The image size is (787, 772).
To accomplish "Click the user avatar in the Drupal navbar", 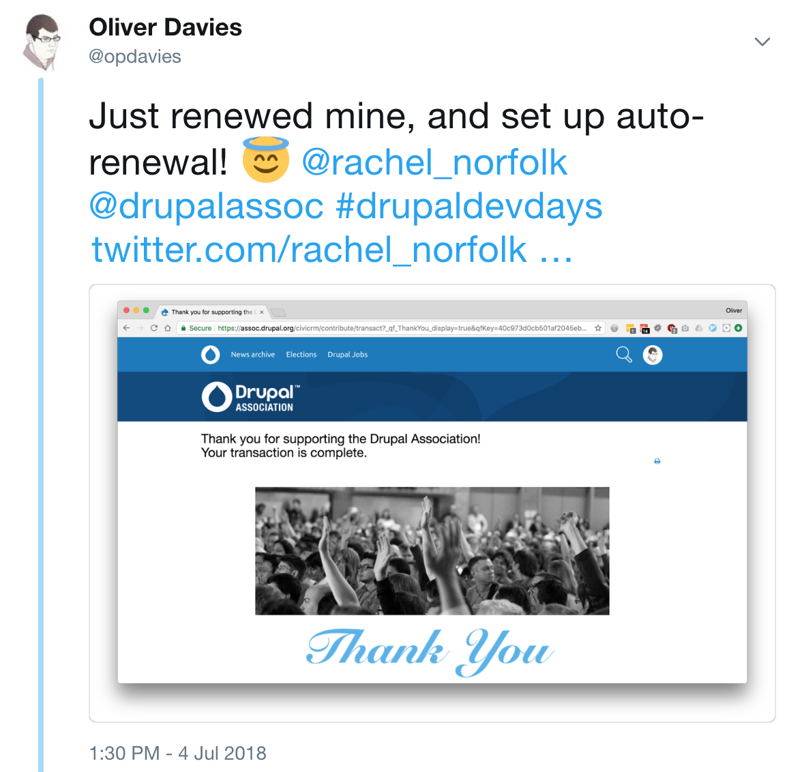I will tap(653, 355).
